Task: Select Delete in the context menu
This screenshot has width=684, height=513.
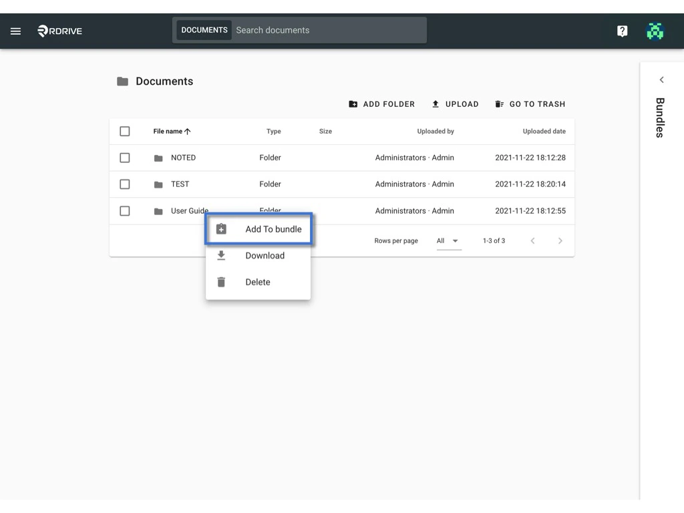Action: [257, 282]
